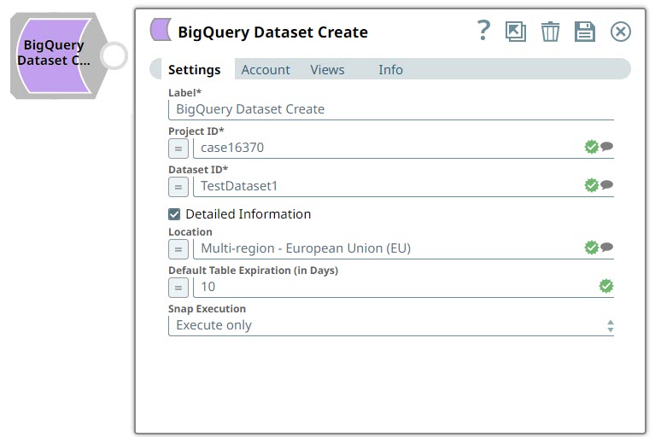Screen dimensions: 655x437
Task: Click the Snap Execution label
Action: [207, 309]
